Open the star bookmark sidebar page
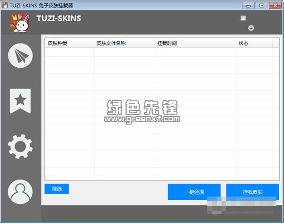Screen dimensions: 284x224 [20, 101]
